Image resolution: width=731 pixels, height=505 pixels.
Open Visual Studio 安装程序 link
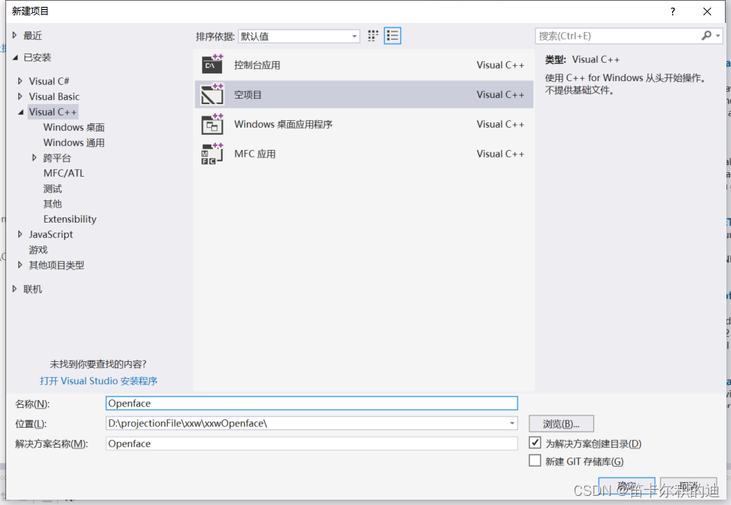99,380
